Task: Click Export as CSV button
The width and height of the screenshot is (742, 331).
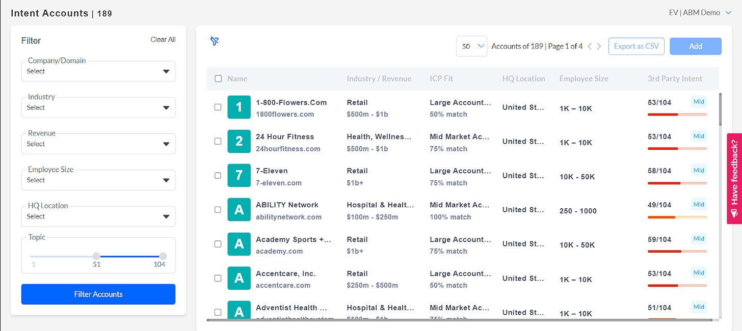Action: click(636, 46)
